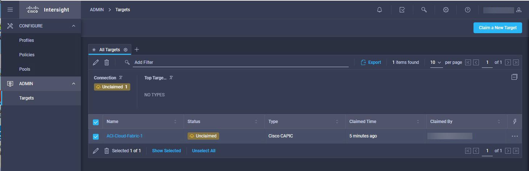This screenshot has width=529, height=171.
Task: Open Pools in the sidebar
Action: (x=25, y=69)
